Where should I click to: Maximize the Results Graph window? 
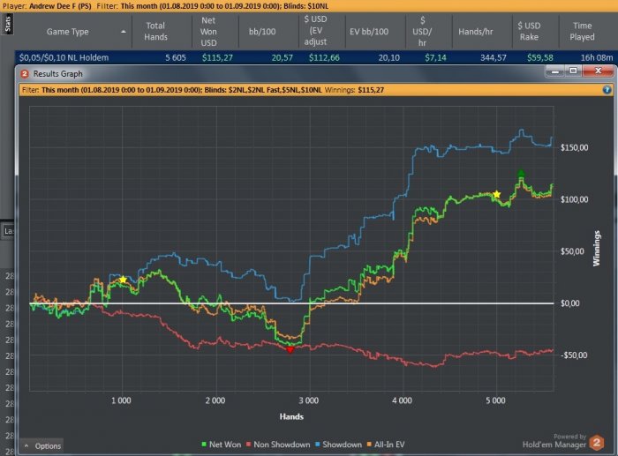coord(574,71)
